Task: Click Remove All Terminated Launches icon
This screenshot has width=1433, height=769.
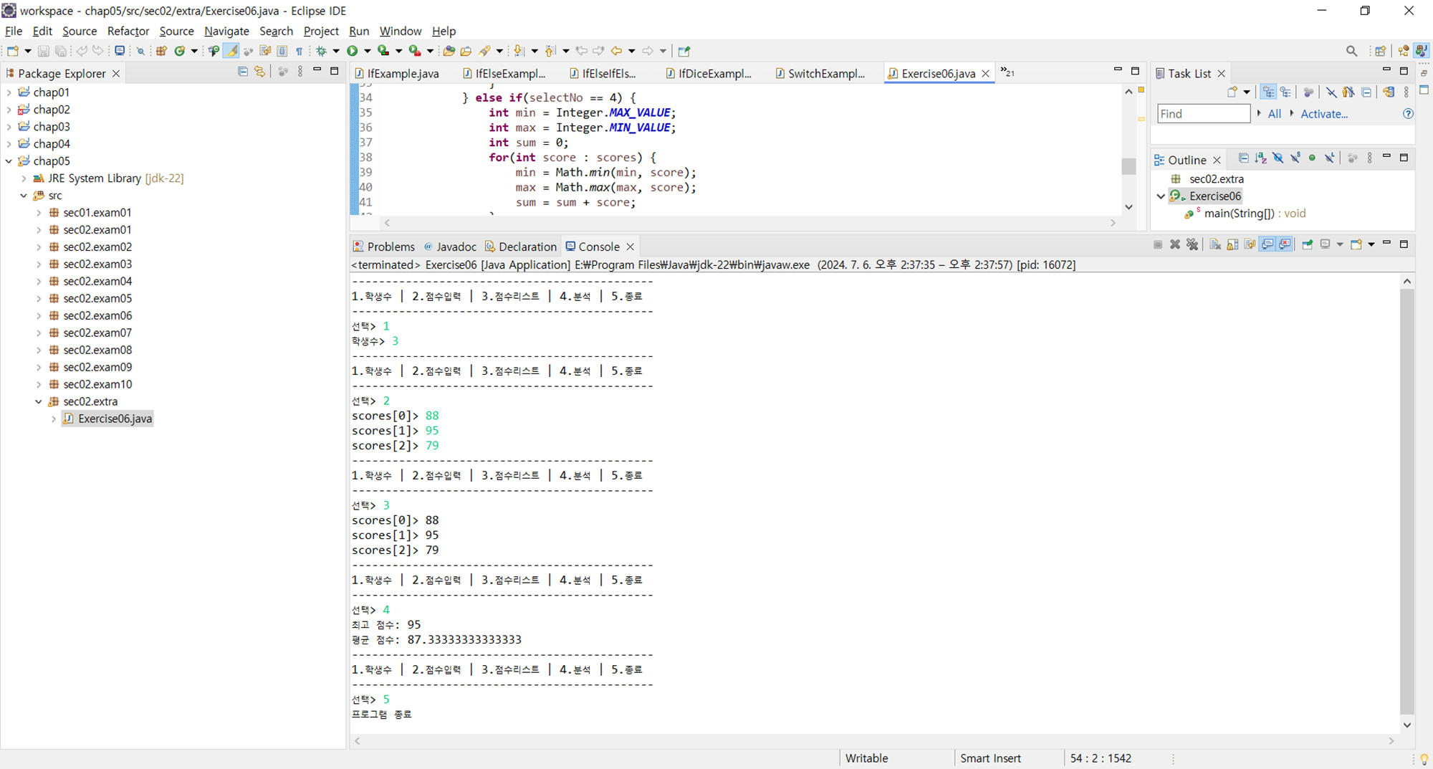Action: [x=1192, y=244]
